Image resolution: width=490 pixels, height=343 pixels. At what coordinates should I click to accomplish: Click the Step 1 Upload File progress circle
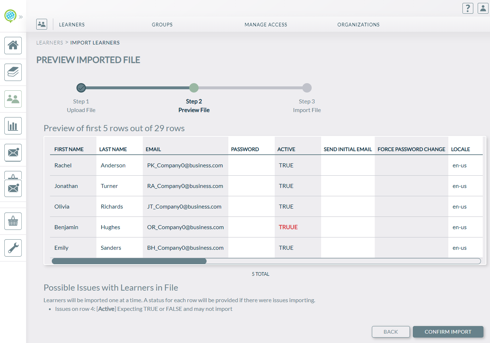click(81, 88)
